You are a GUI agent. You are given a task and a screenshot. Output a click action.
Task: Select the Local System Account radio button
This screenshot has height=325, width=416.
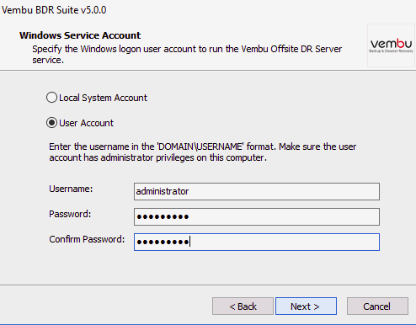click(51, 98)
